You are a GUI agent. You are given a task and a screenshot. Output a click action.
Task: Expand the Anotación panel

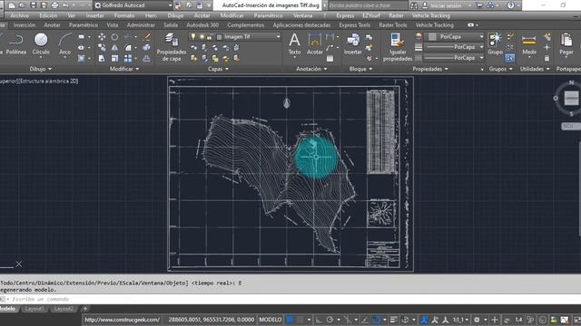pos(311,69)
